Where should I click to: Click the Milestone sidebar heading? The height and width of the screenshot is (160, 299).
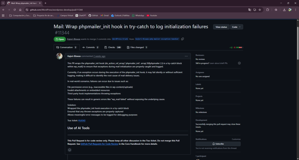coord(200,108)
